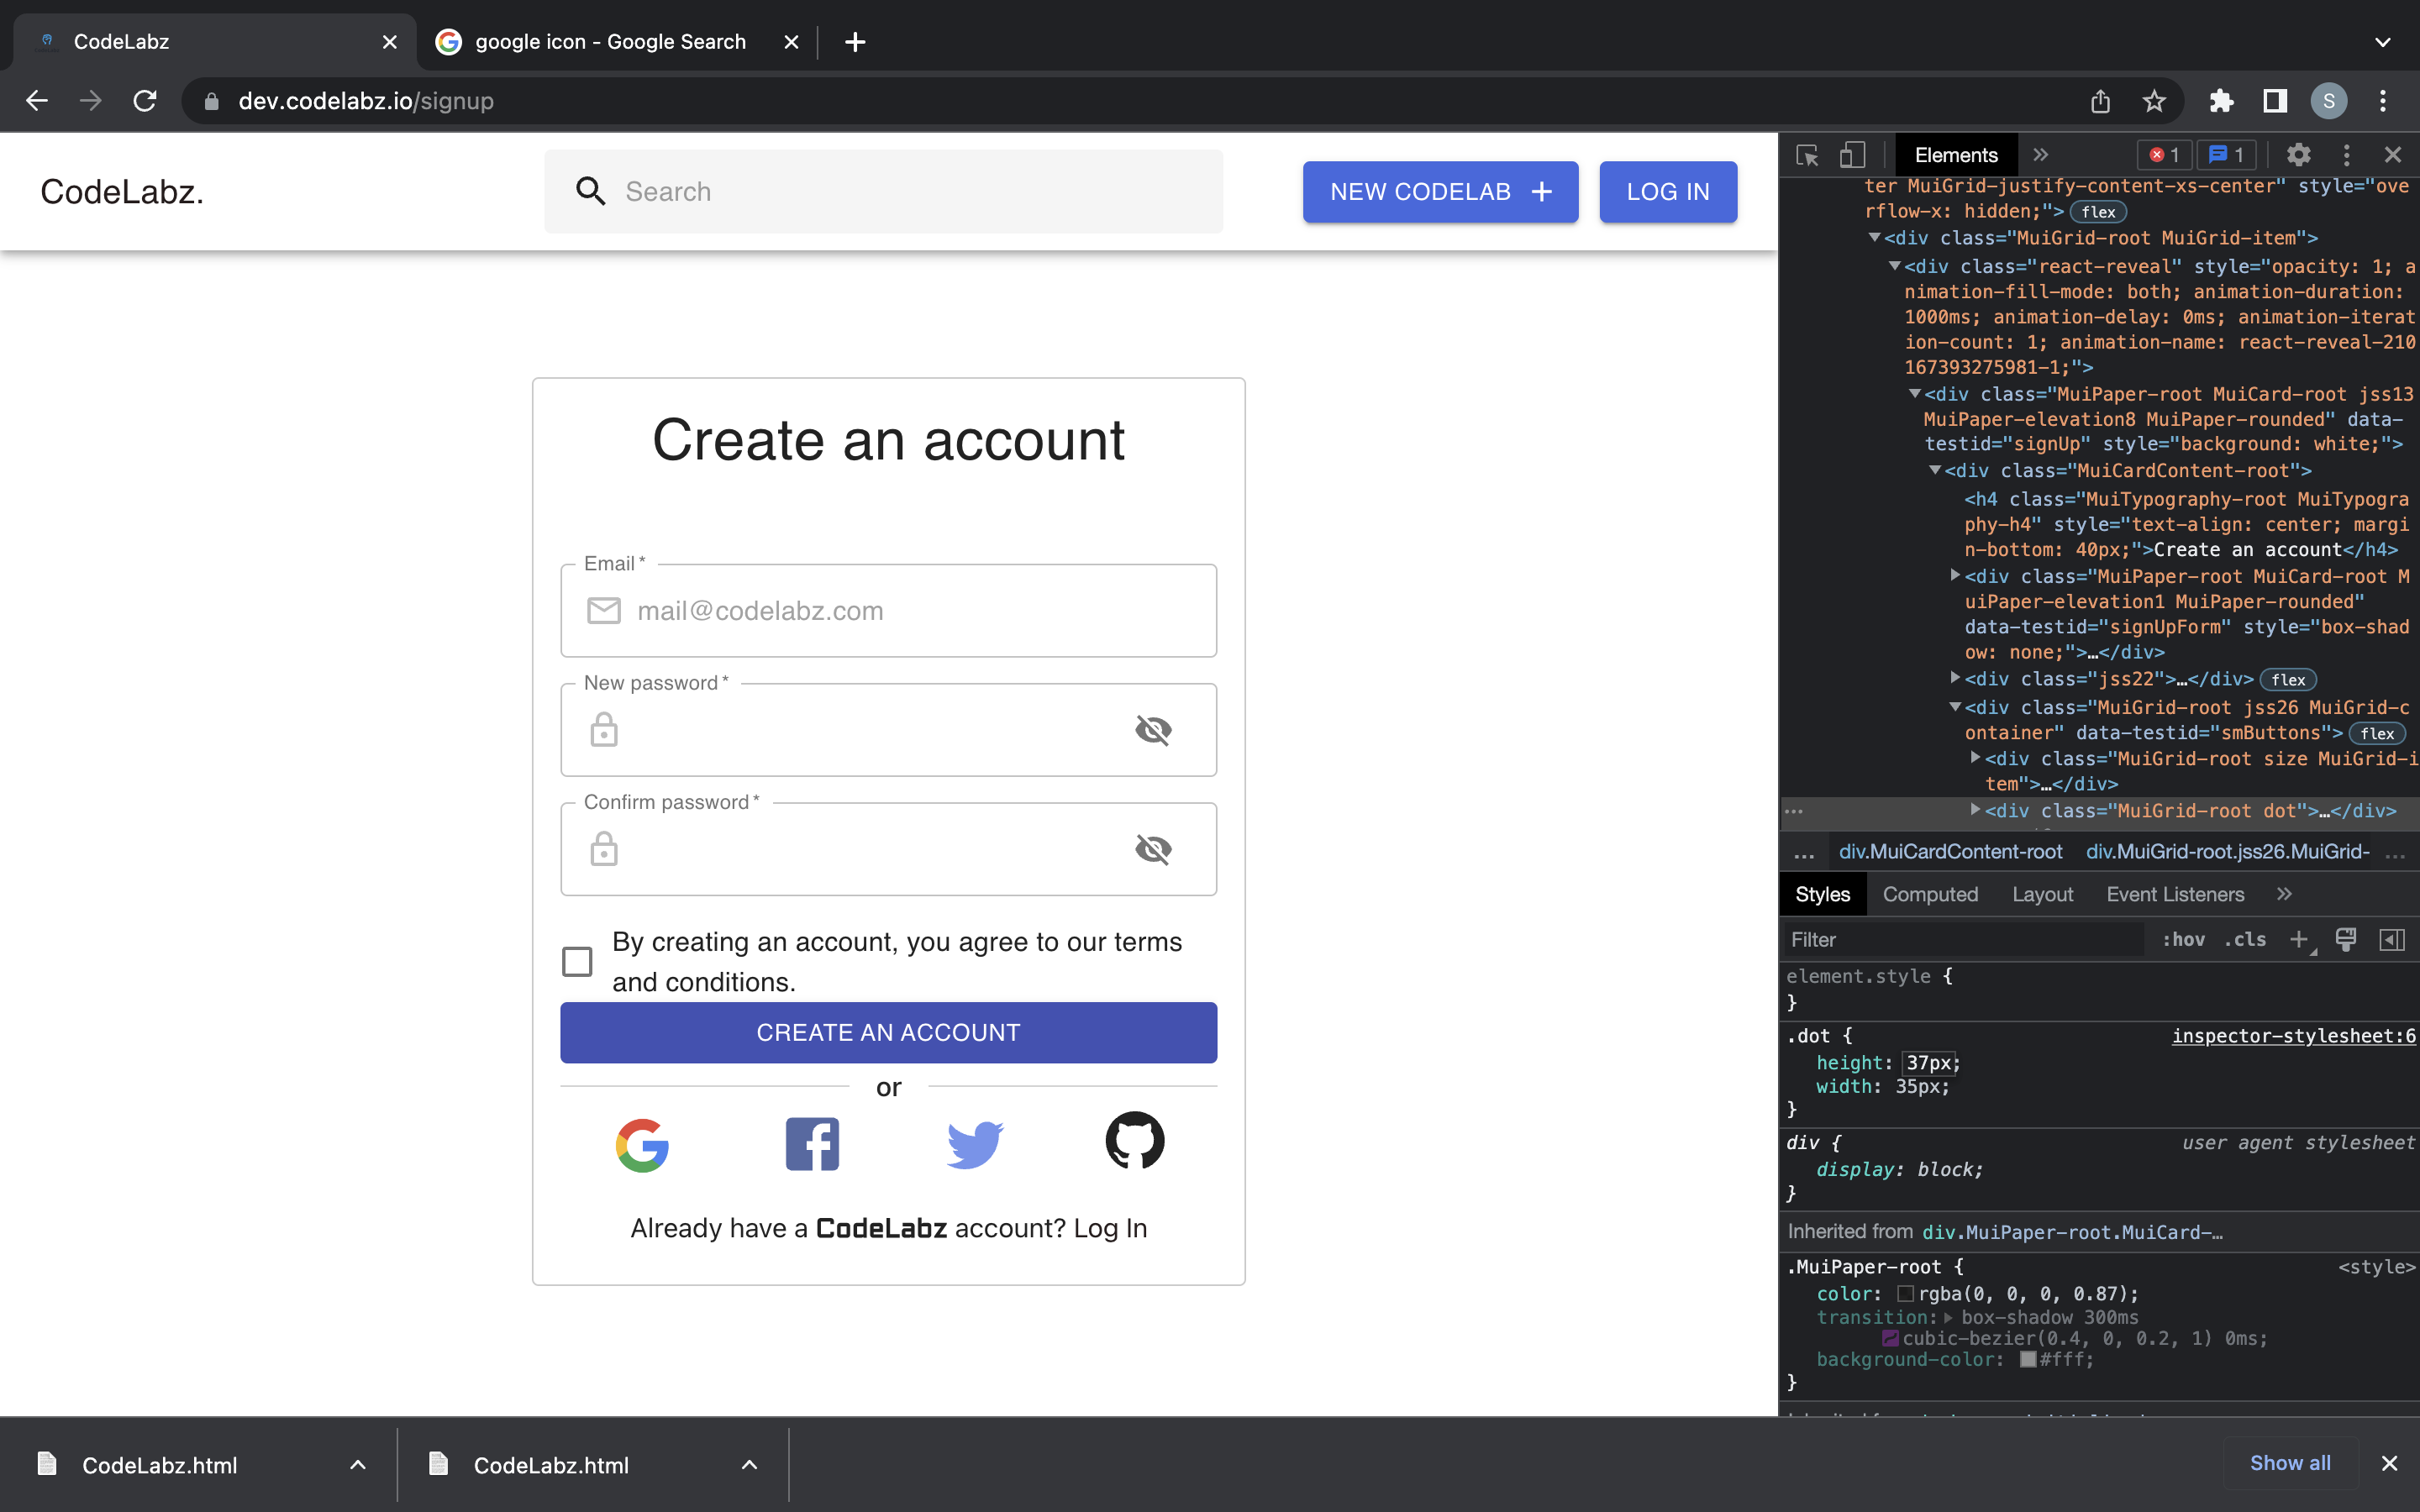Sign up with the Google icon
The width and height of the screenshot is (2420, 1512).
[642, 1144]
